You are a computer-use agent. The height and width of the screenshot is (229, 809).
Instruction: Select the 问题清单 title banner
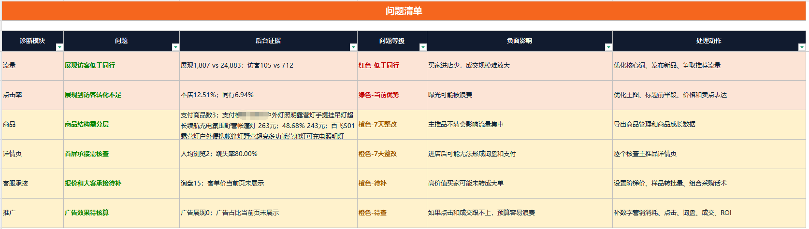click(404, 11)
